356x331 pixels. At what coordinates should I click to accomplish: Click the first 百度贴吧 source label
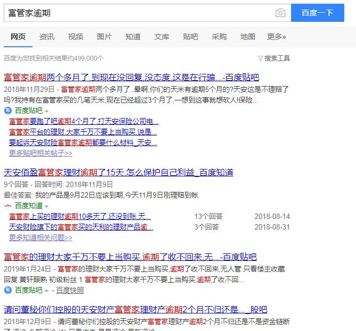pos(29,111)
